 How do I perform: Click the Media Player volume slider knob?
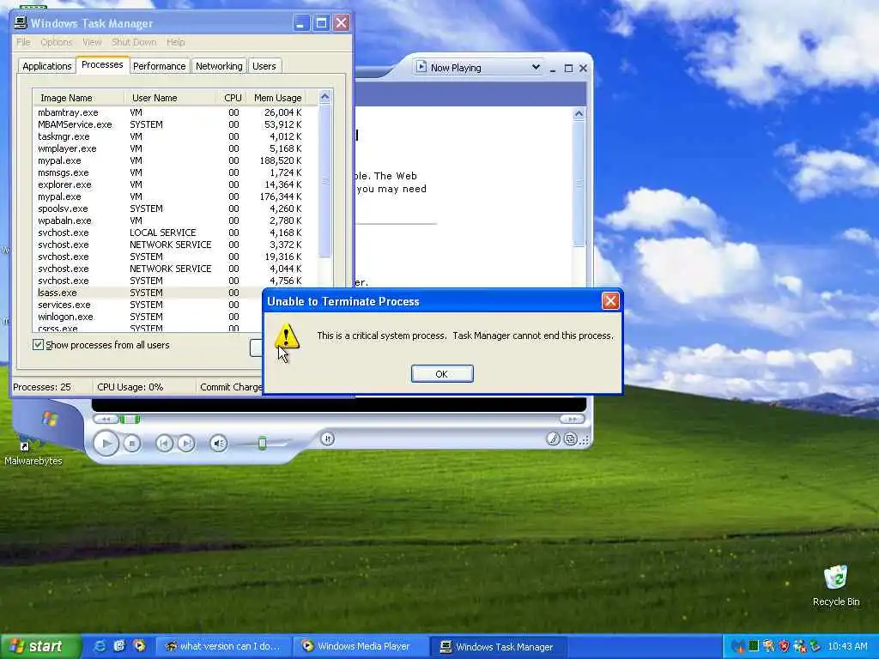pyautogui.click(x=262, y=444)
